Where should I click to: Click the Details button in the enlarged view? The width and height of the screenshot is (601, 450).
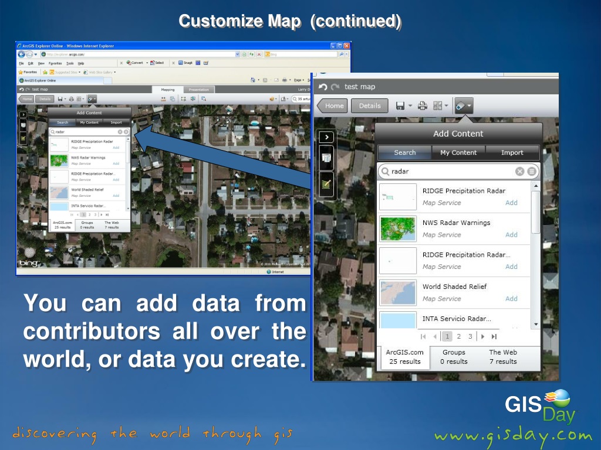[370, 105]
